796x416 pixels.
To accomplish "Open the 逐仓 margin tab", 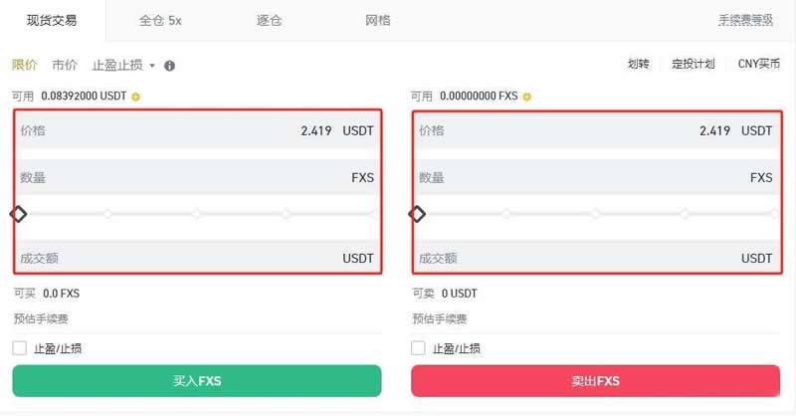I will tap(270, 20).
